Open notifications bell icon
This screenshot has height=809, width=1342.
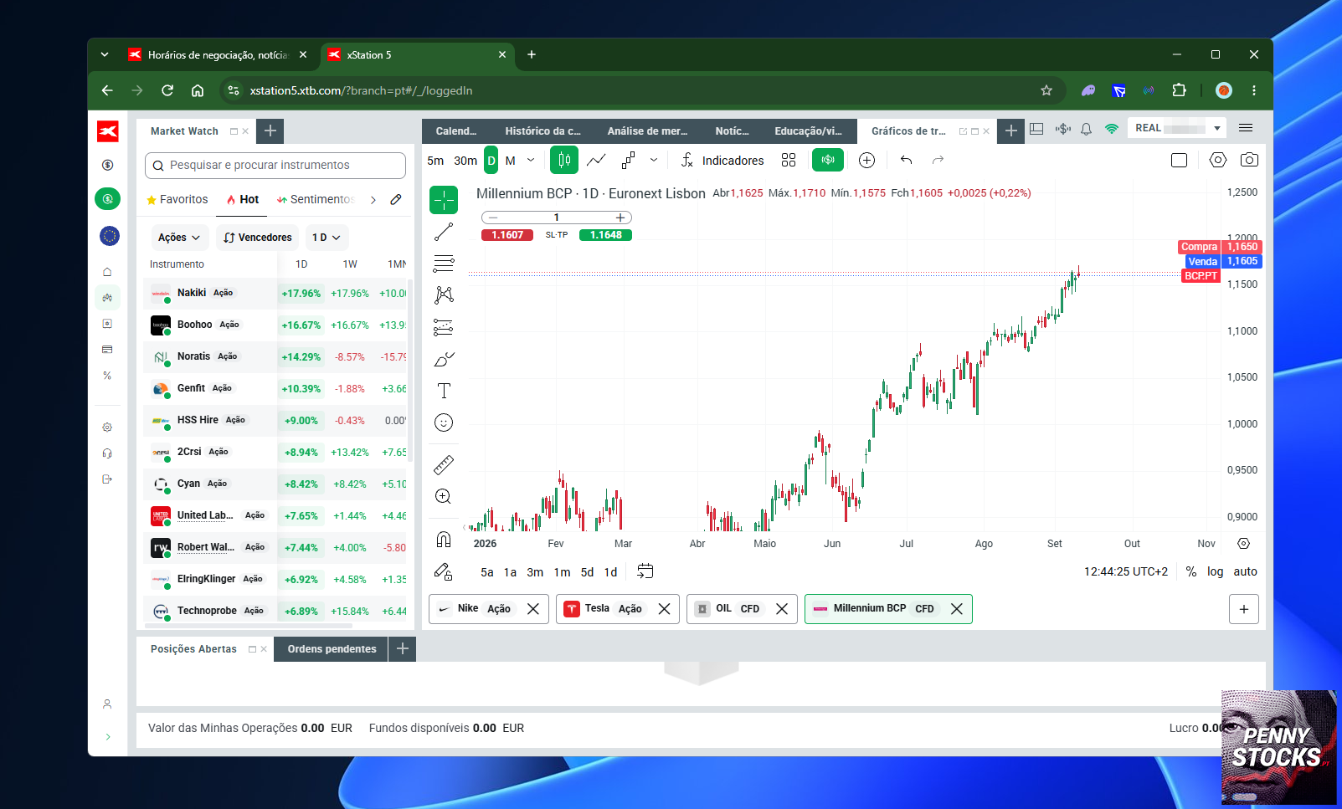pyautogui.click(x=1086, y=129)
